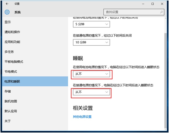Expand the 5 分钟 screen timeout dropdown
Viewport: 169px width, 133px height.
tap(91, 24)
